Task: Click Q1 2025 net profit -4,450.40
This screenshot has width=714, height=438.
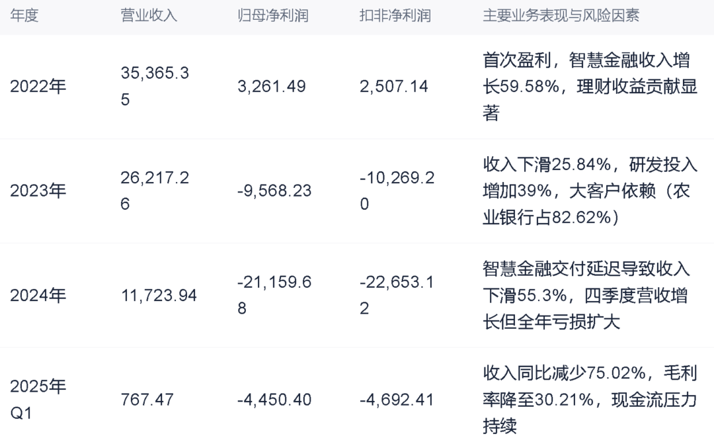Action: tap(274, 400)
